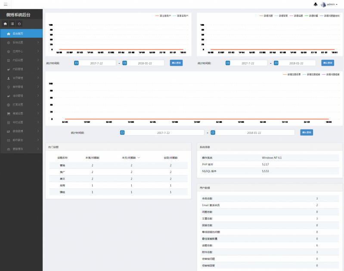Toggle the first legend series in the top-left chart
344x271 pixels.
tap(162, 15)
